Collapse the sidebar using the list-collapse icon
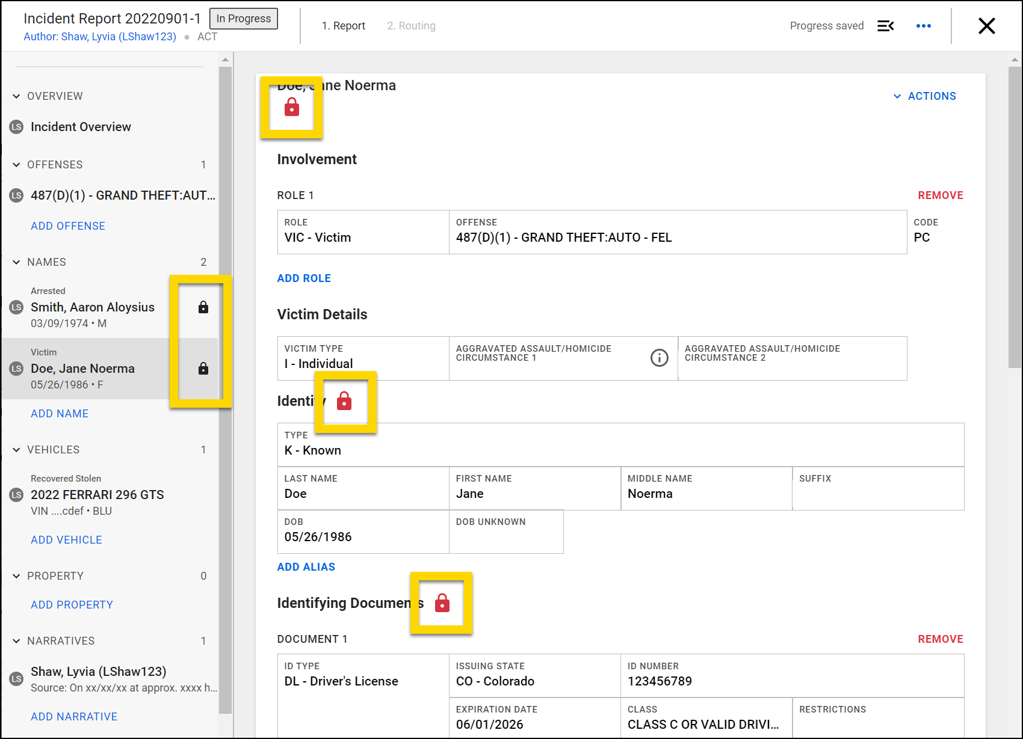 pyautogui.click(x=885, y=26)
